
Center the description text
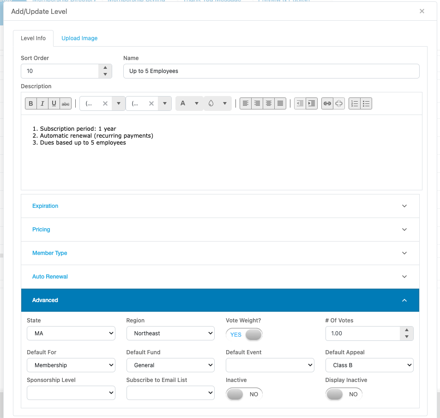269,103
